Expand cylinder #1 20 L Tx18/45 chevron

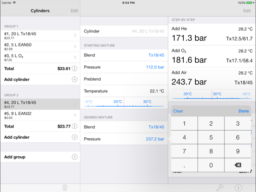[75, 35]
